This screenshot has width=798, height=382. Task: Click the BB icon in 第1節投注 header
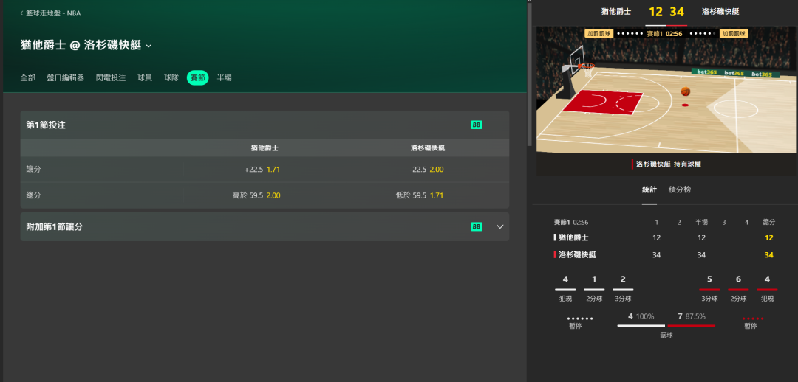click(x=477, y=125)
